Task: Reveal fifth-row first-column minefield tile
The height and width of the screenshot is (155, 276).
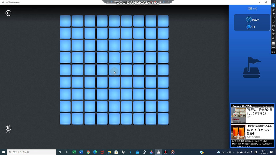Action: (65, 70)
